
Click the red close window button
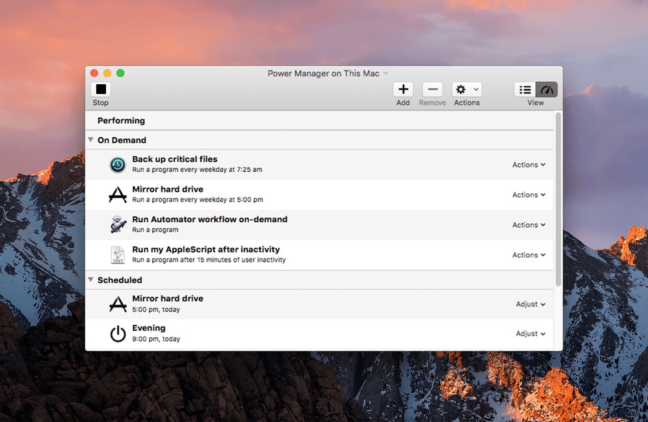pos(94,73)
